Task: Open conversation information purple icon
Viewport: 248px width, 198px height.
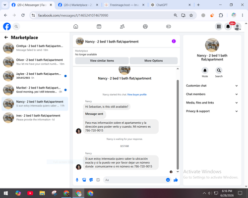Action: tap(174, 41)
